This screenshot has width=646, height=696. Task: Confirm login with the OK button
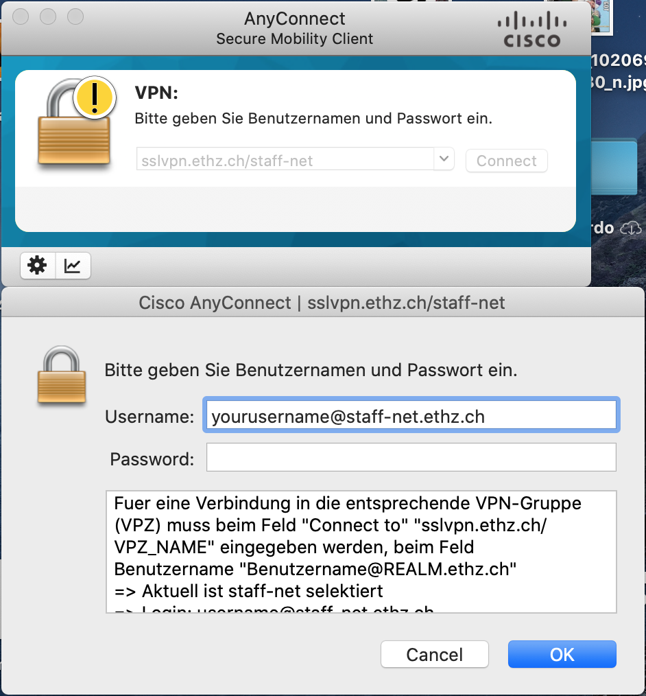point(562,654)
